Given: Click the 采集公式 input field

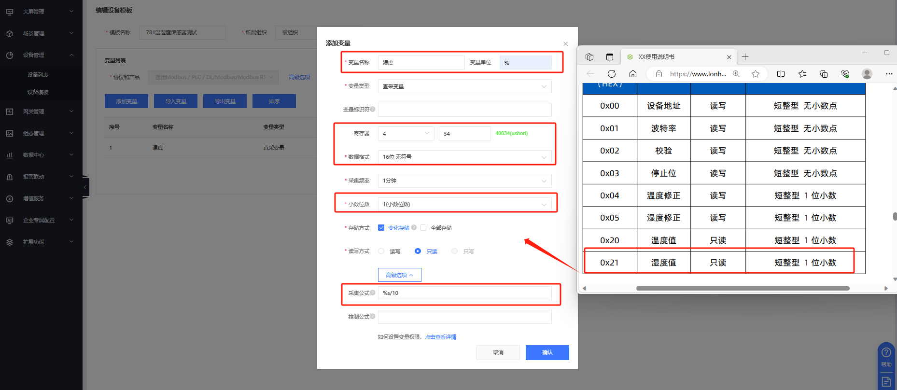Looking at the screenshot, I should tap(464, 293).
